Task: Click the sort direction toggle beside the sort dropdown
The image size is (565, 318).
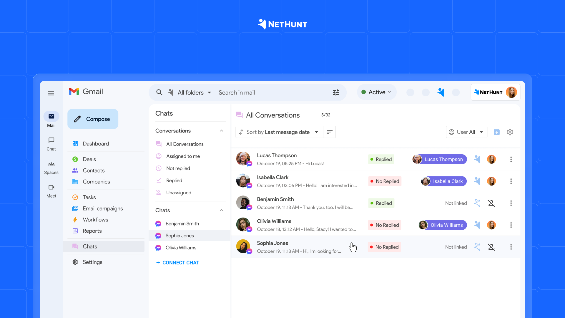Action: 329,132
